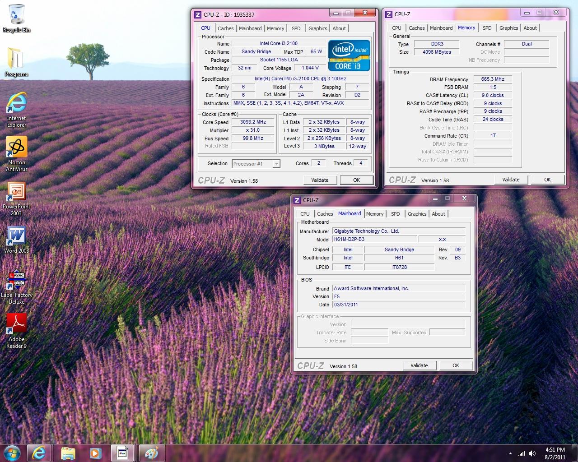Click the volume speaker tray icon
This screenshot has height=462, width=578.
pyautogui.click(x=532, y=453)
